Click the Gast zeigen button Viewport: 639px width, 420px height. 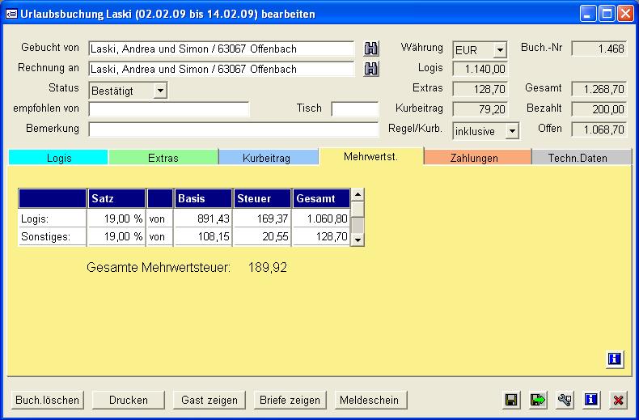(209, 400)
